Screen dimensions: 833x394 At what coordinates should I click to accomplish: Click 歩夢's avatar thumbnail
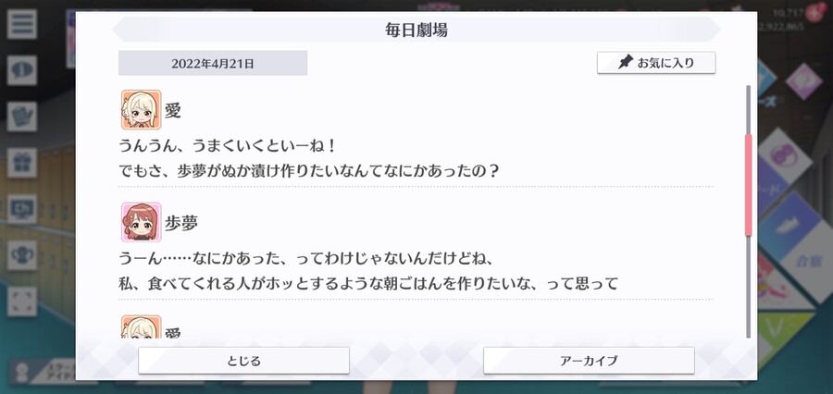point(141,222)
